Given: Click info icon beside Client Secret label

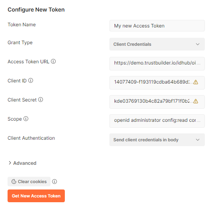Looking at the screenshot, I should point(41,100).
